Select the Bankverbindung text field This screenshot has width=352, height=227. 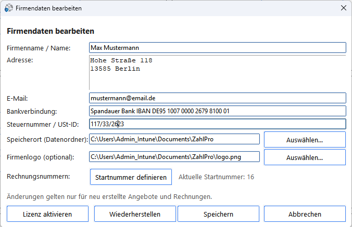[217, 111]
